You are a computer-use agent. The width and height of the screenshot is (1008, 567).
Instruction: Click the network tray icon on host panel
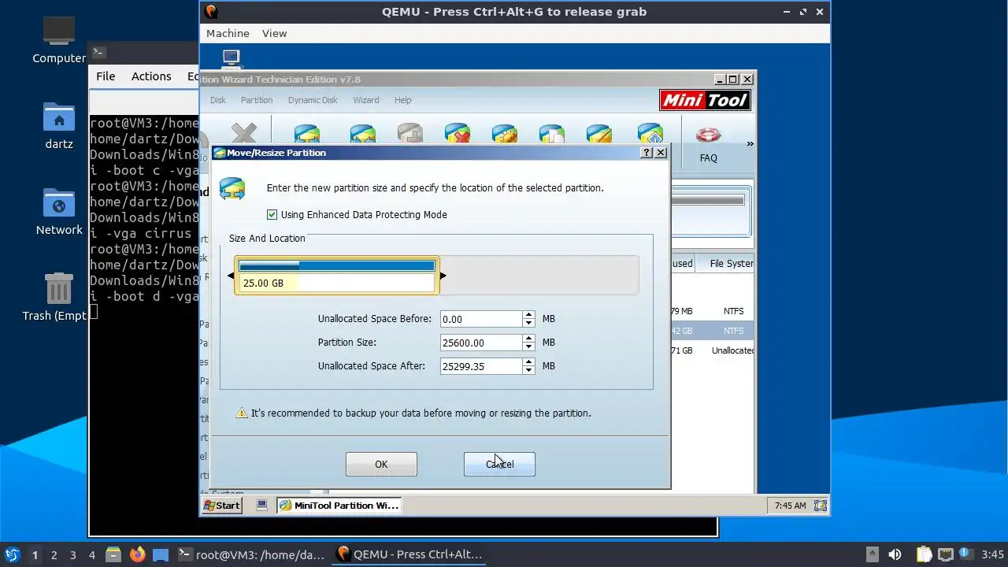pos(946,554)
